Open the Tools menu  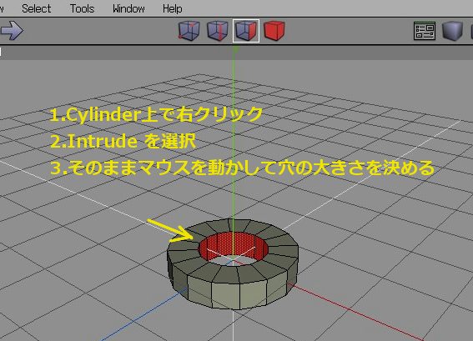[82, 8]
